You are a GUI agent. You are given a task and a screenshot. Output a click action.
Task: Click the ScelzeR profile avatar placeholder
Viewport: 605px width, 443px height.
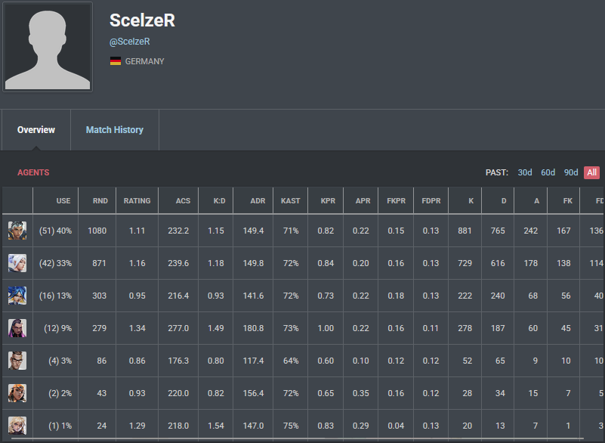[48, 47]
